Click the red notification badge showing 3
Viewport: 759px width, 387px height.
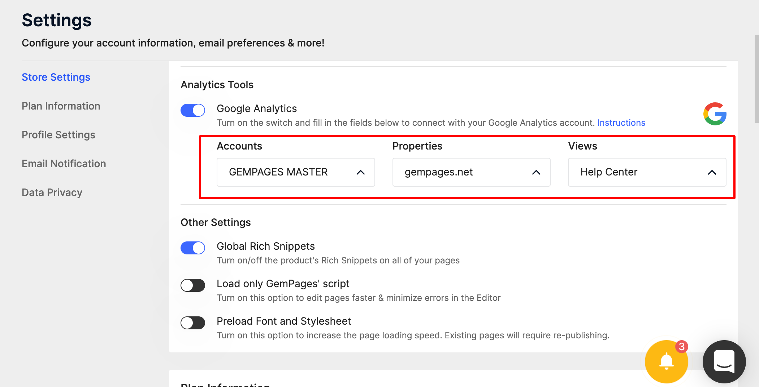click(x=681, y=347)
